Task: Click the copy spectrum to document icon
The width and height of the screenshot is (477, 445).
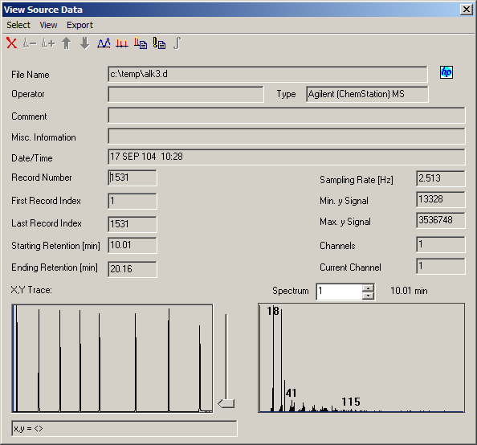Action: click(141, 43)
